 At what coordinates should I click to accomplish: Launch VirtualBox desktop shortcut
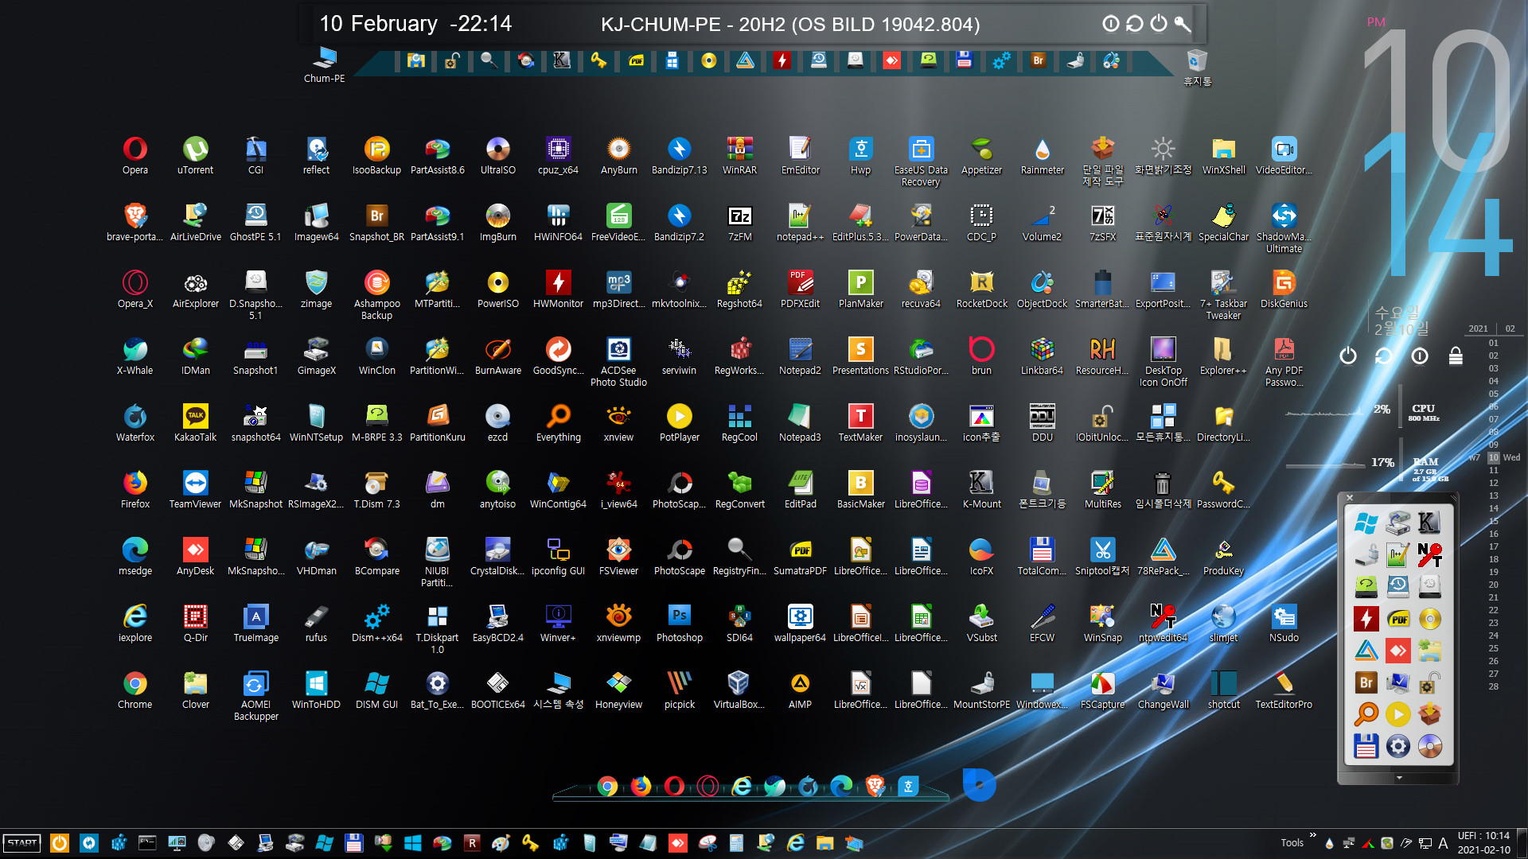pos(739,690)
